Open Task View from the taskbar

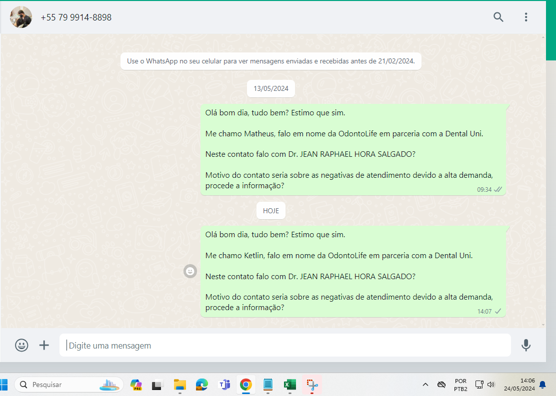pos(157,385)
